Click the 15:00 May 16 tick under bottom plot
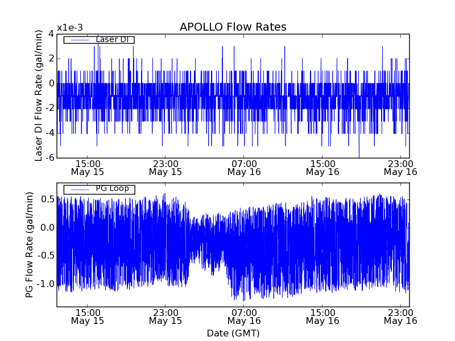This screenshot has height=341, width=455. (322, 317)
